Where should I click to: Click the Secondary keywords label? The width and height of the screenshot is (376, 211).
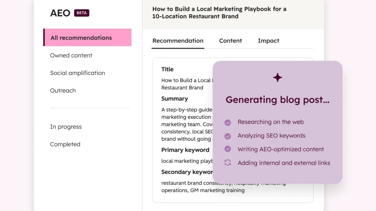[187, 172]
